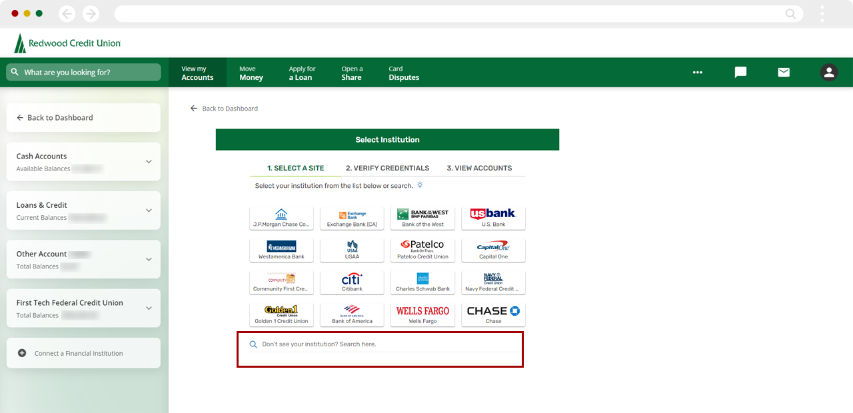The width and height of the screenshot is (853, 413).
Task: Click the What are you looking for search box
Action: coord(83,72)
